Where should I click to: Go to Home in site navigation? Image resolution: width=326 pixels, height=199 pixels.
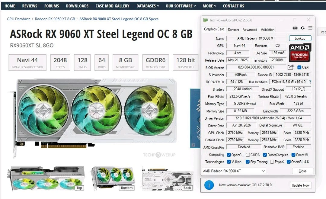[x=10, y=6]
